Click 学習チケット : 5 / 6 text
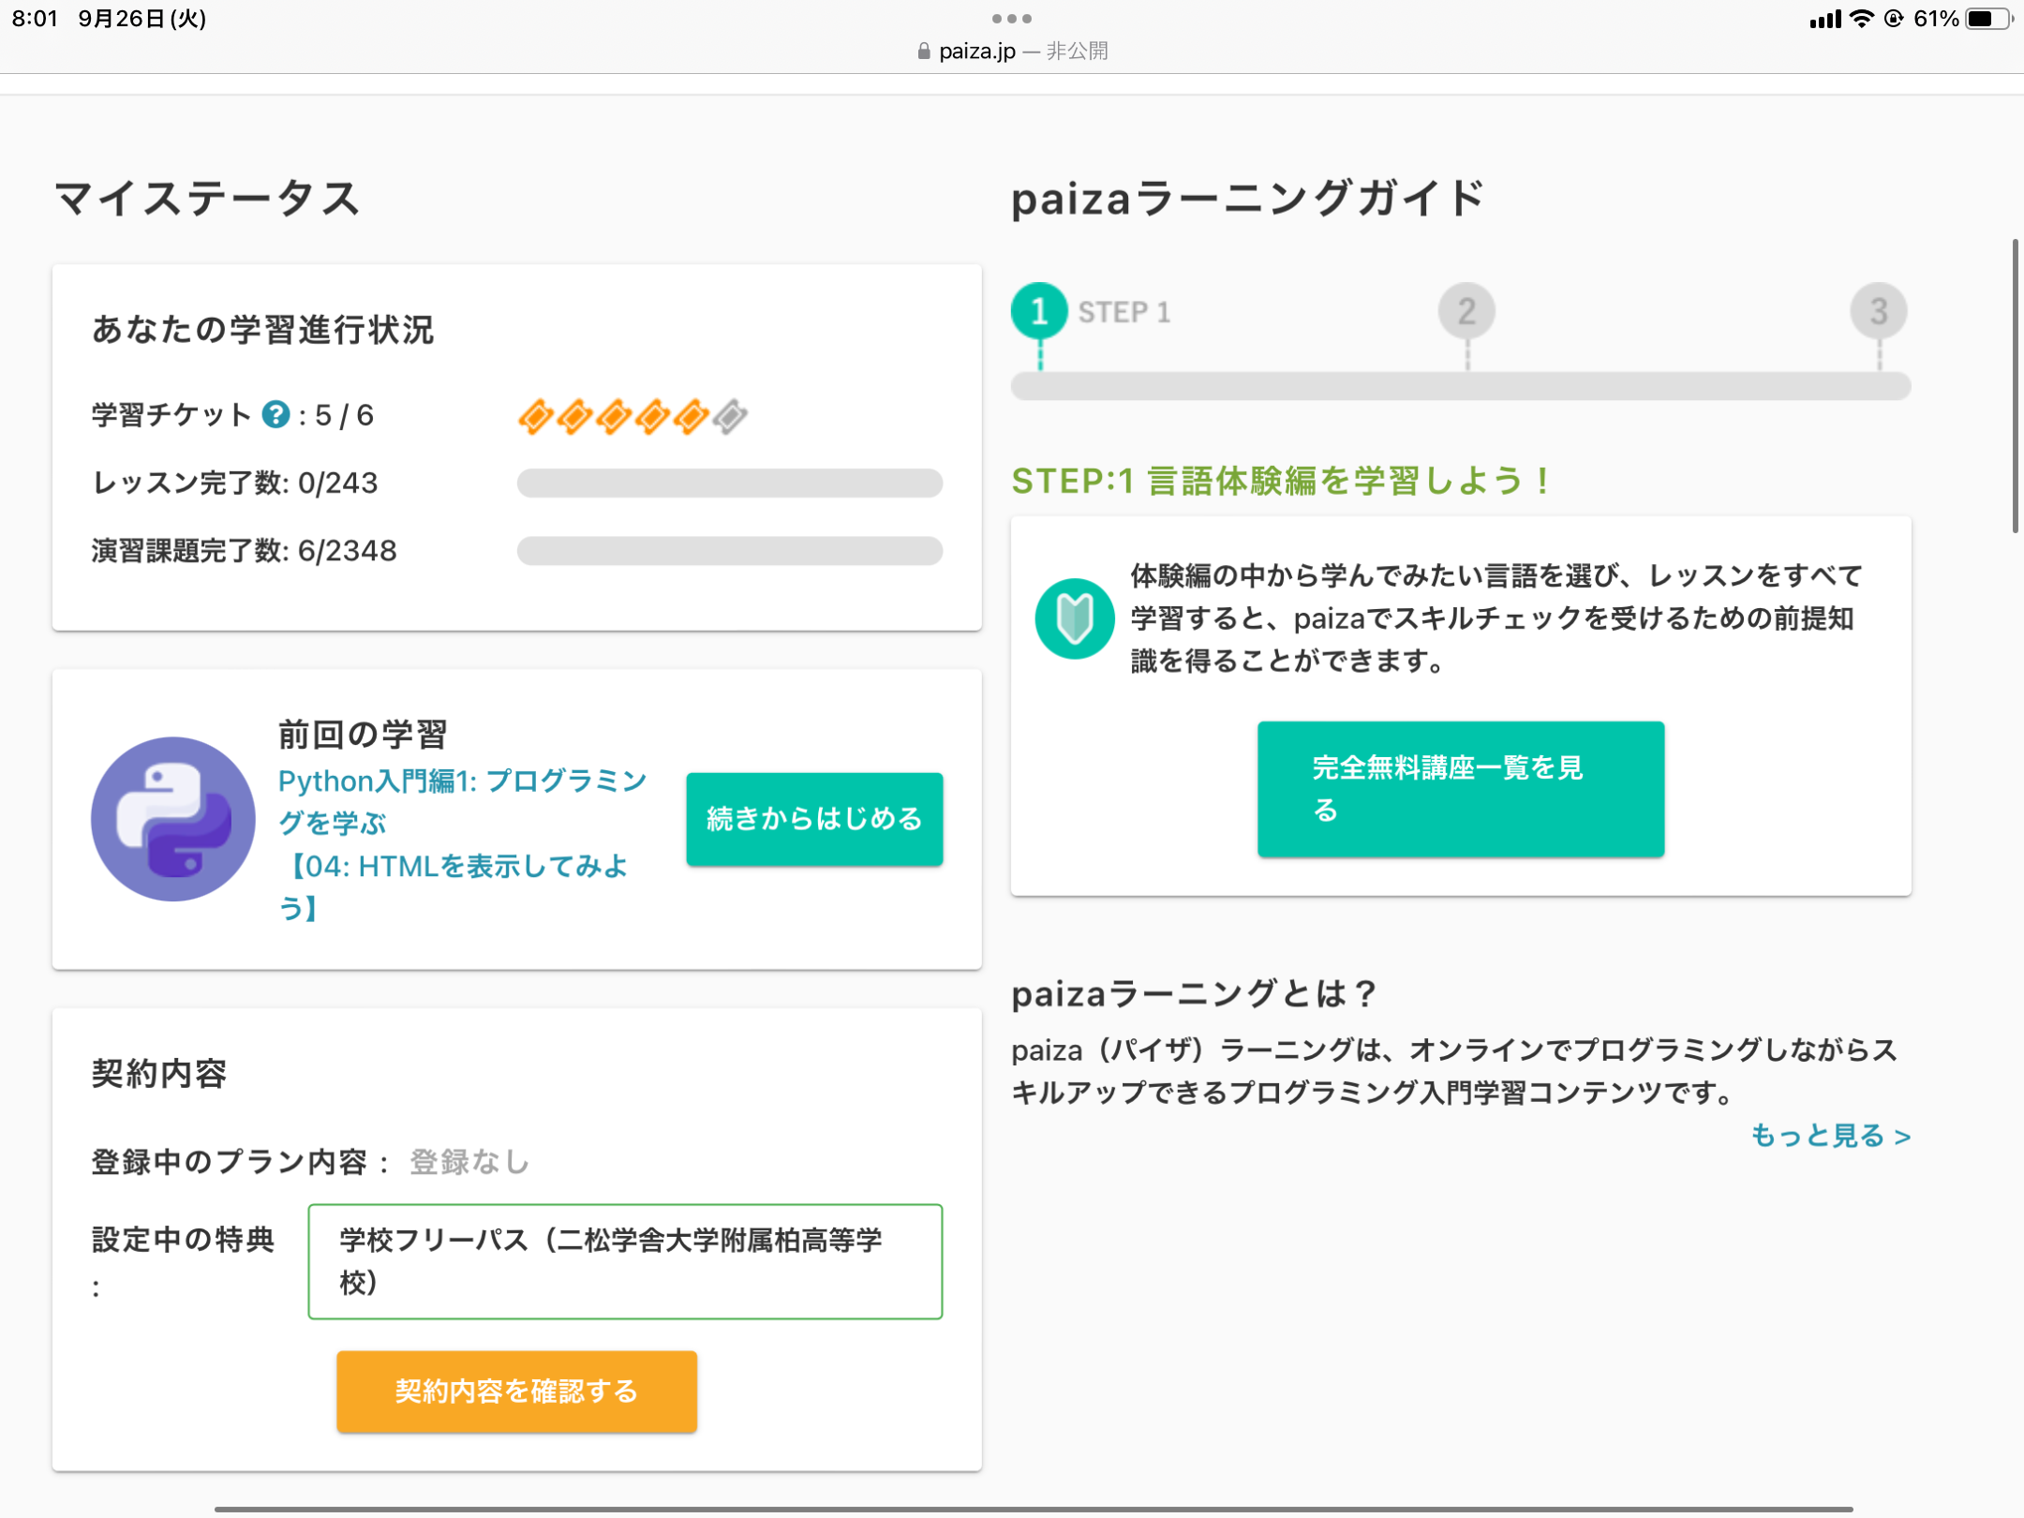 (x=232, y=415)
